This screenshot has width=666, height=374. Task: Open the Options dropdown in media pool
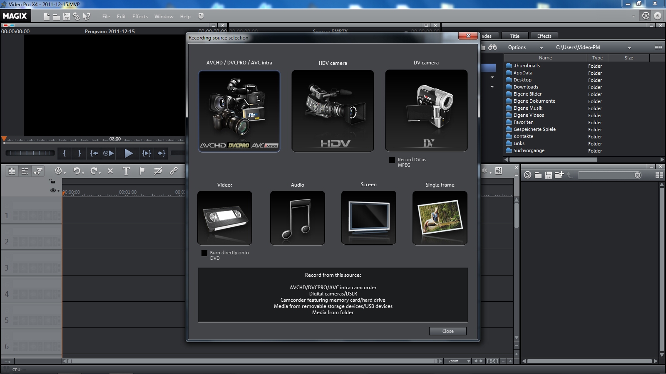(525, 47)
